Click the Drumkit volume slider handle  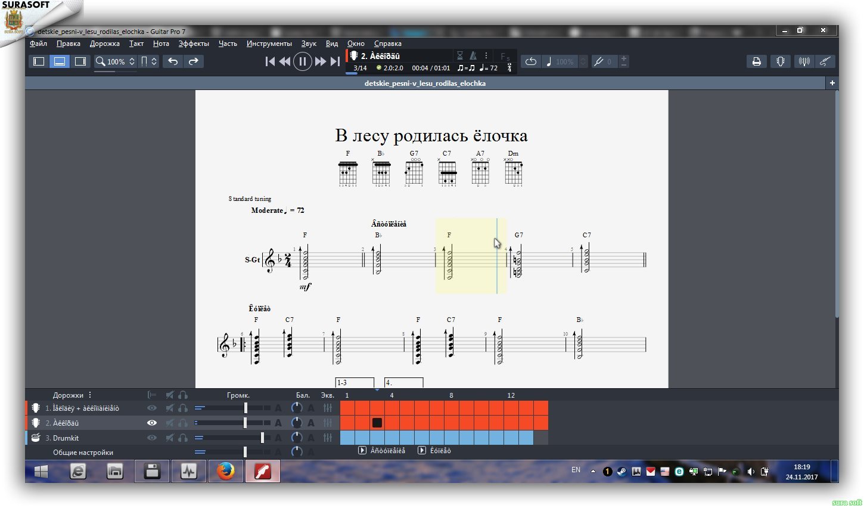[x=262, y=438]
